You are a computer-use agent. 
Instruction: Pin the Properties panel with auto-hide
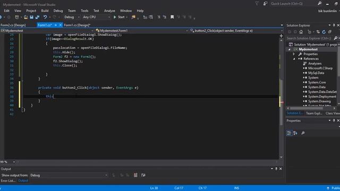click(x=334, y=120)
